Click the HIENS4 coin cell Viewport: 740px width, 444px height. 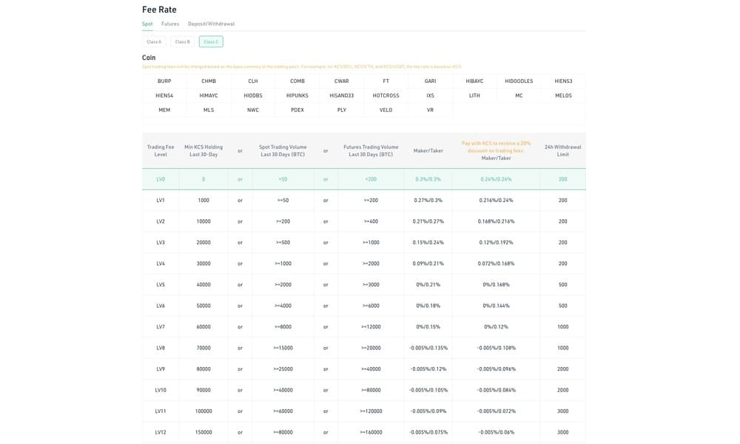click(164, 95)
